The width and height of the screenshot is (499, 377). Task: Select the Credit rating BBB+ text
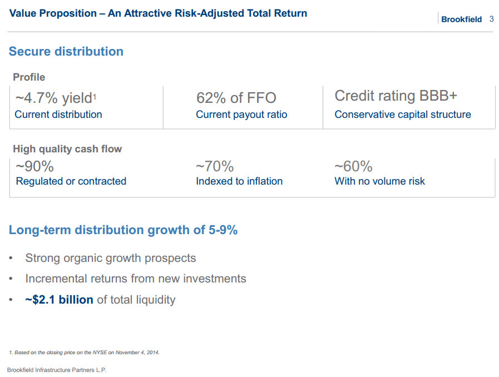point(396,96)
